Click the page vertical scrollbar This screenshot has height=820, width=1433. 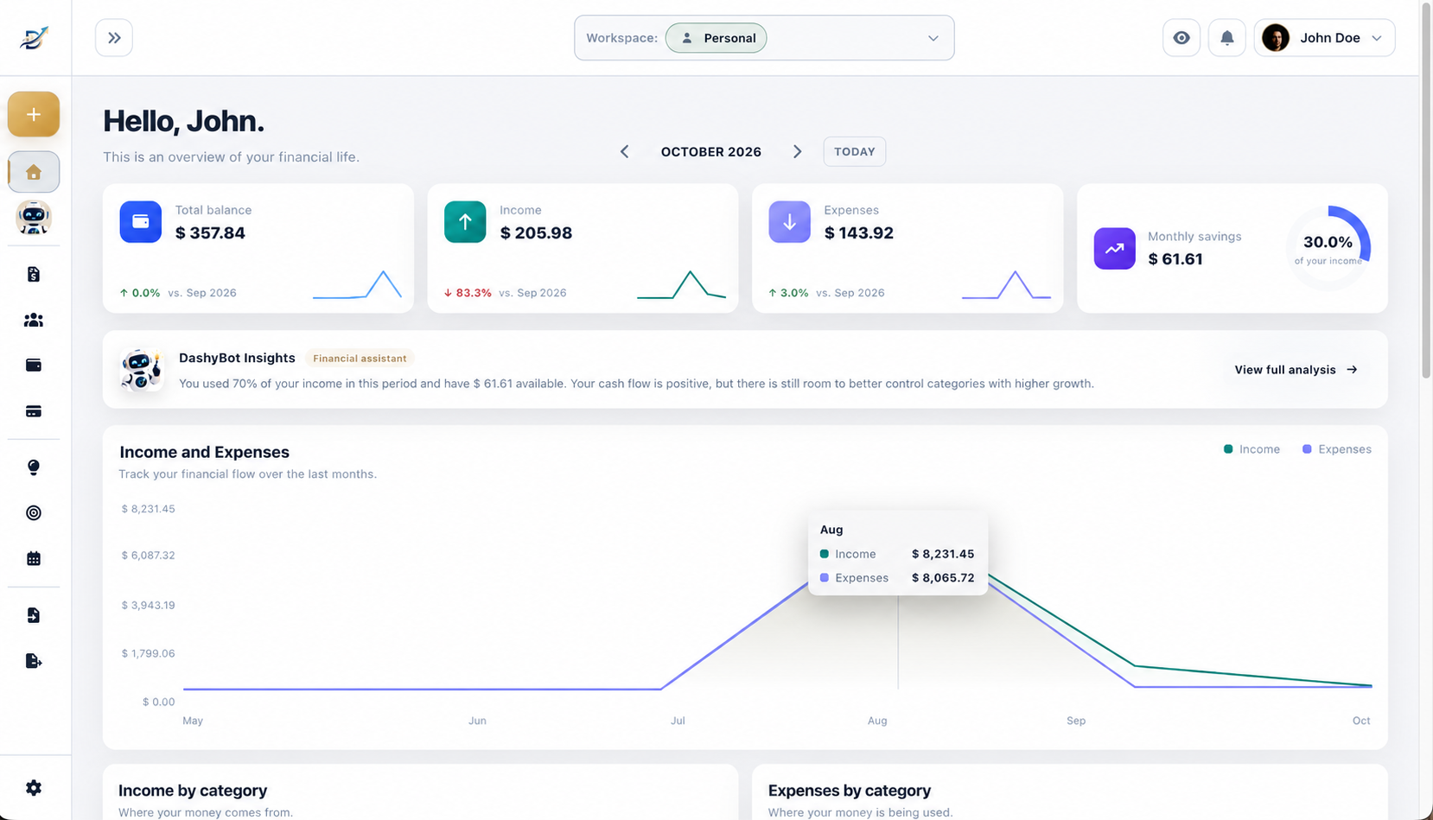tap(1426, 190)
